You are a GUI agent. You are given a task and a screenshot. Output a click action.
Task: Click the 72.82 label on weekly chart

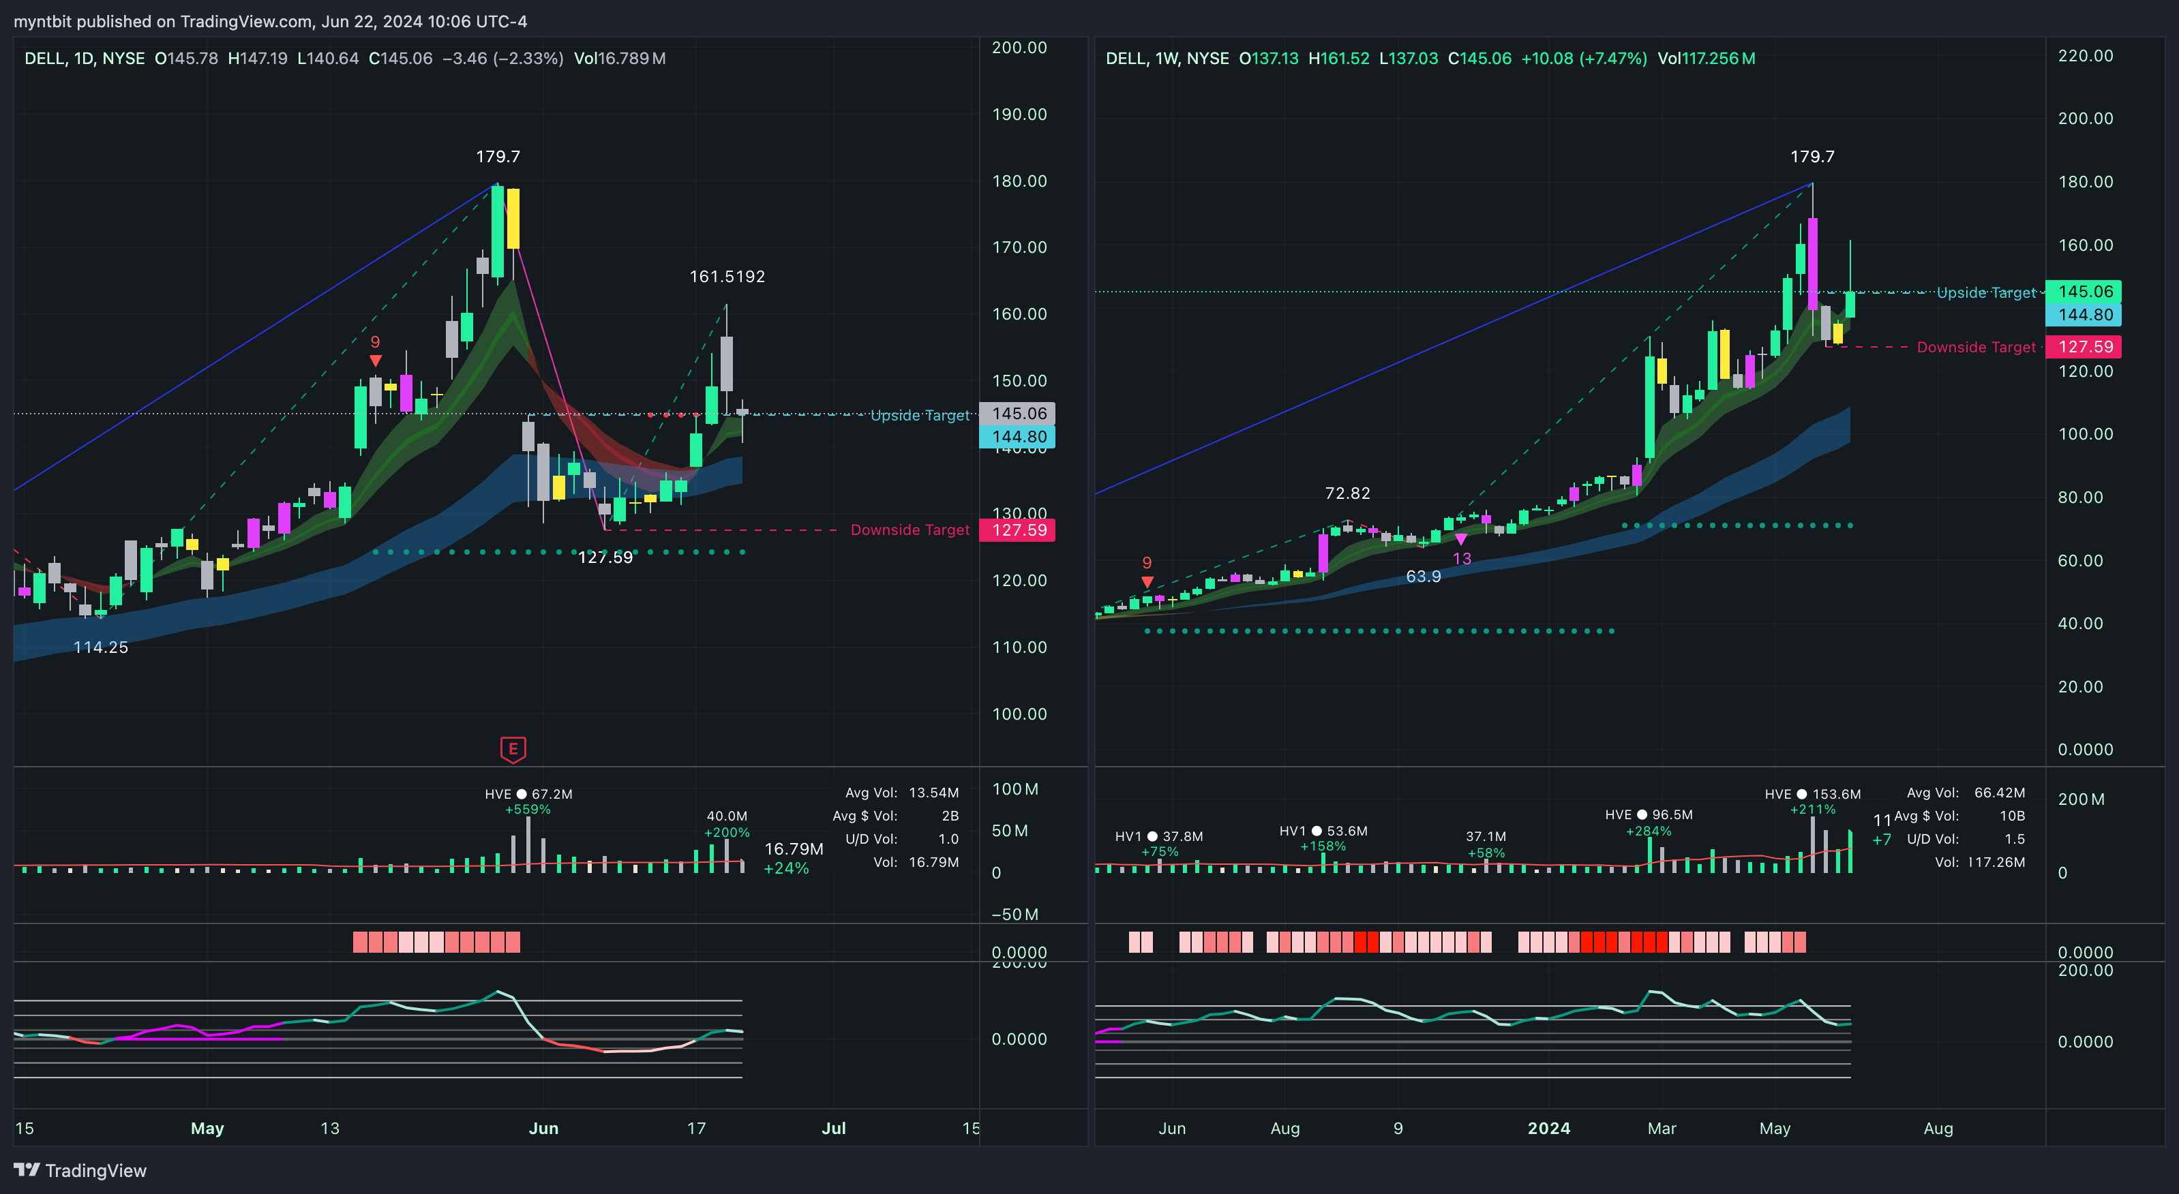pos(1347,493)
